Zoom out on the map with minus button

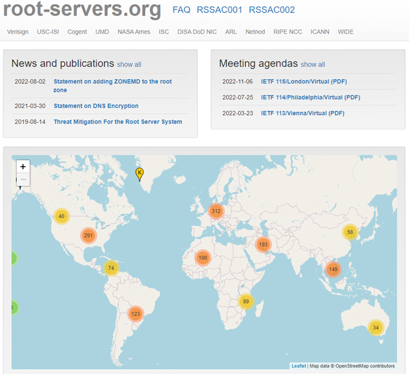click(x=23, y=179)
